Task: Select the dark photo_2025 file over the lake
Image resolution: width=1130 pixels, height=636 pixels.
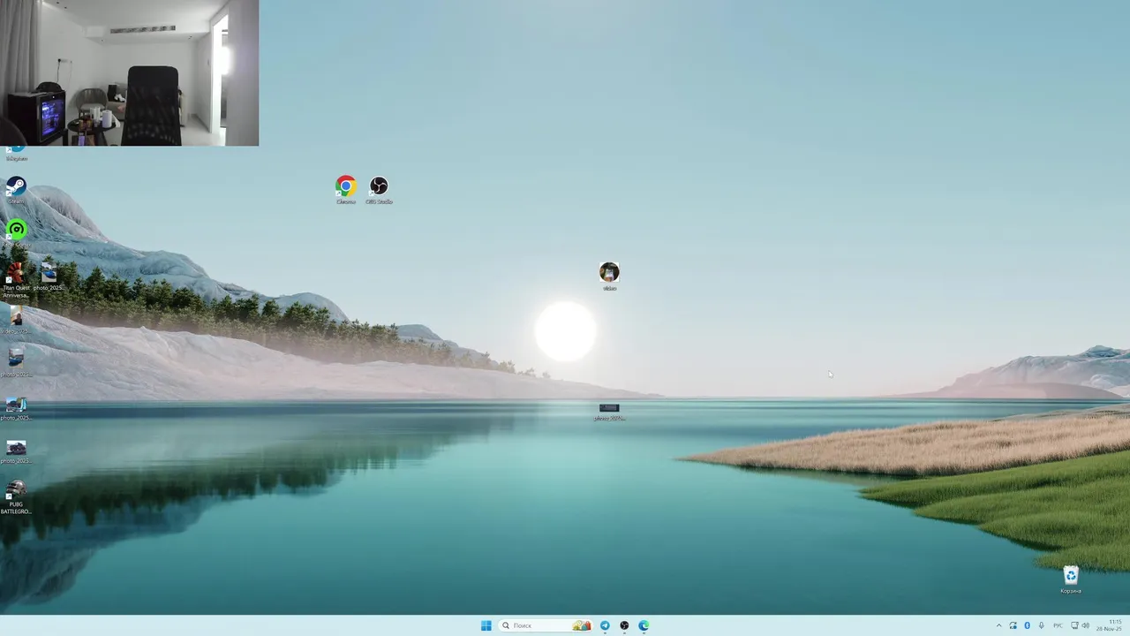Action: [x=609, y=412]
